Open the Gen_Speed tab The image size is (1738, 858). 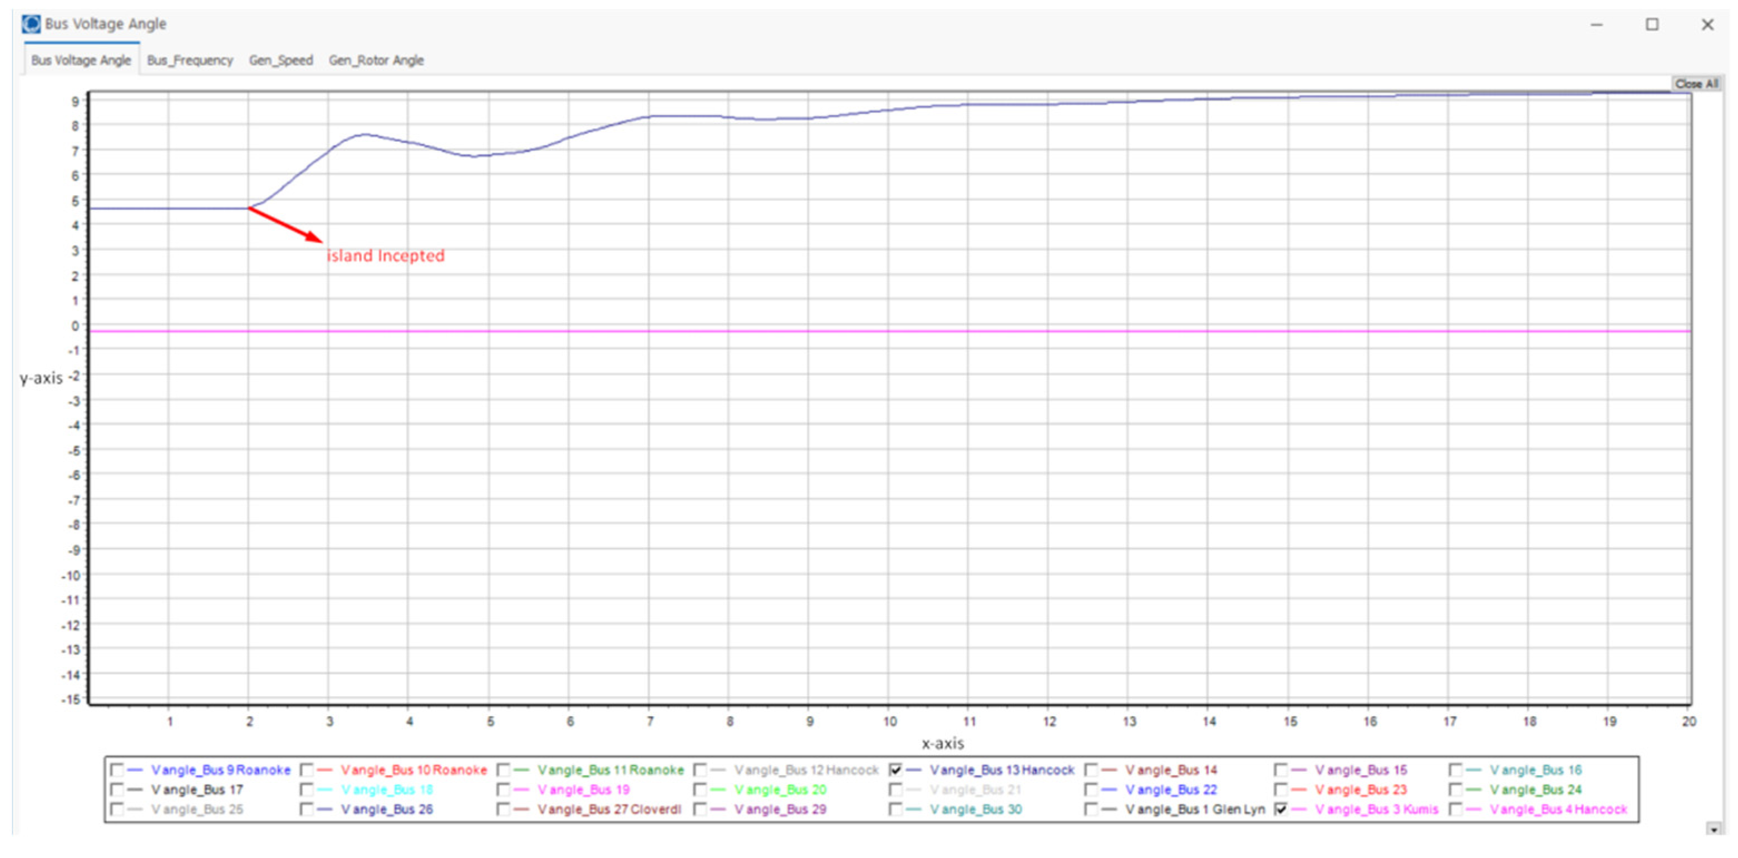pyautogui.click(x=280, y=60)
